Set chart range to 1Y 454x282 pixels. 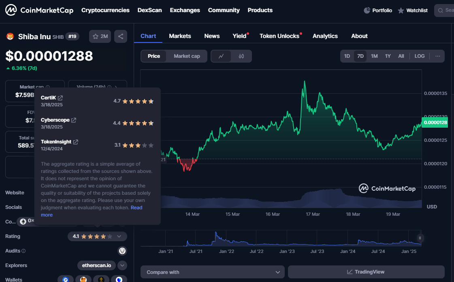388,56
